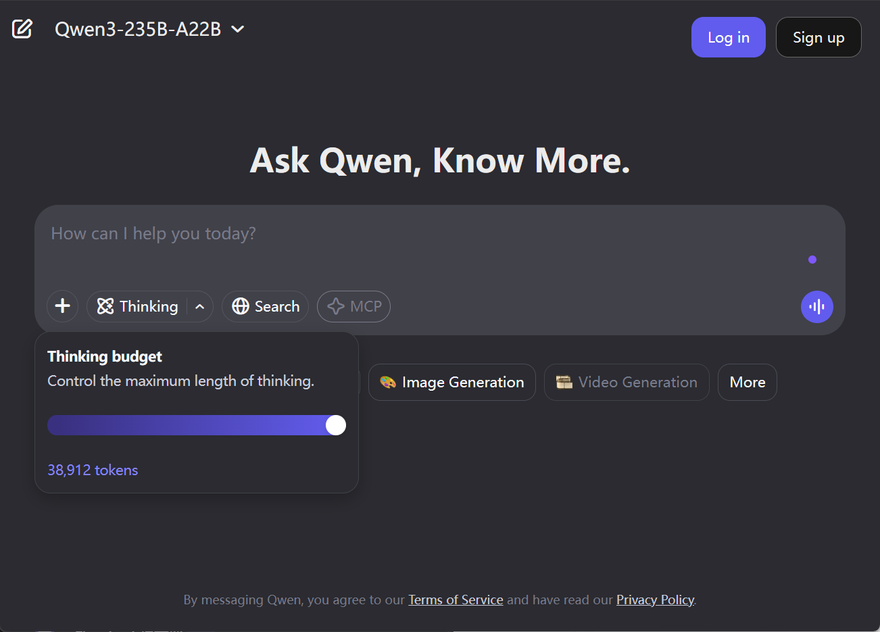Start a new chat with the compose icon

click(x=22, y=29)
